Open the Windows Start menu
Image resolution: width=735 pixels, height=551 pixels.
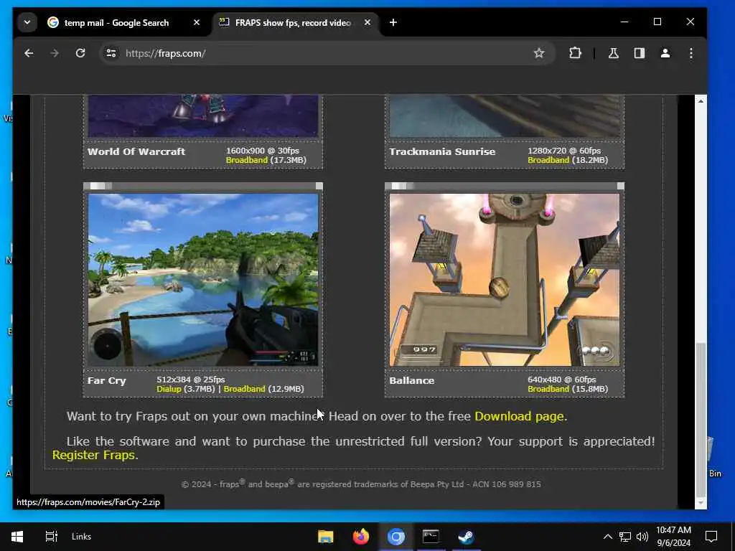coord(17,537)
